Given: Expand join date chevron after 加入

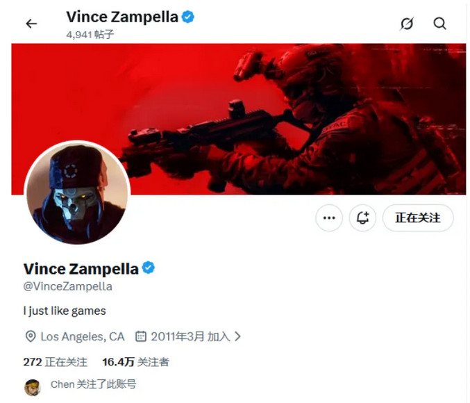Looking at the screenshot, I should pos(237,336).
